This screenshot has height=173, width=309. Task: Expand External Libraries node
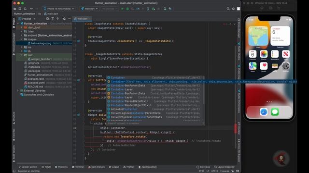(x=18, y=91)
